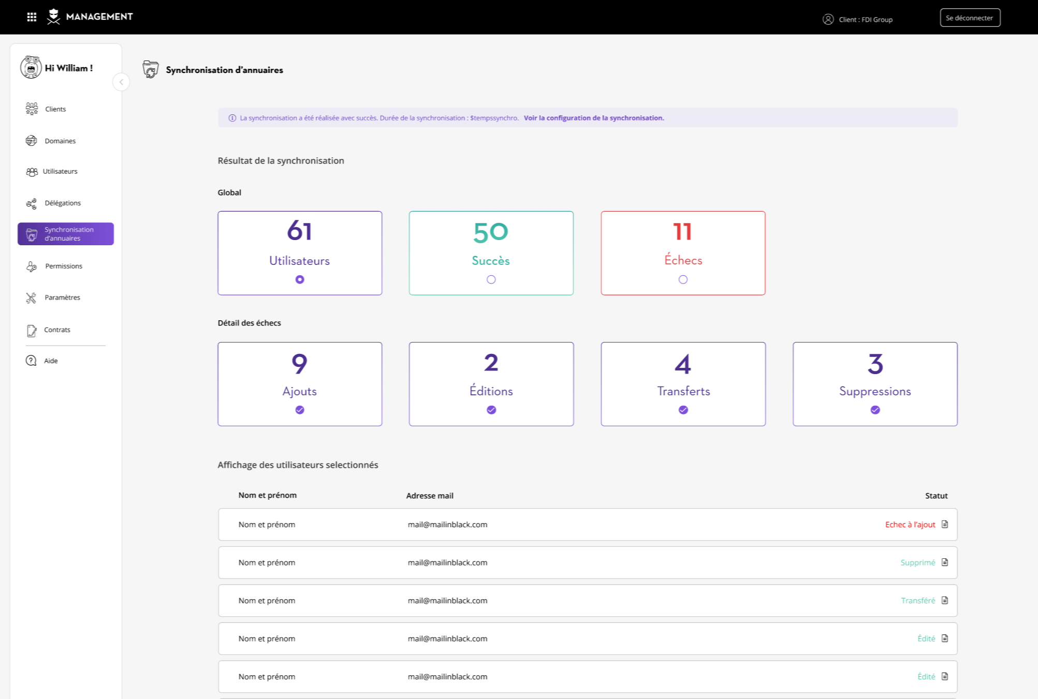Image resolution: width=1038 pixels, height=699 pixels.
Task: Collapse the sidebar with chevron arrow
Action: pyautogui.click(x=121, y=82)
